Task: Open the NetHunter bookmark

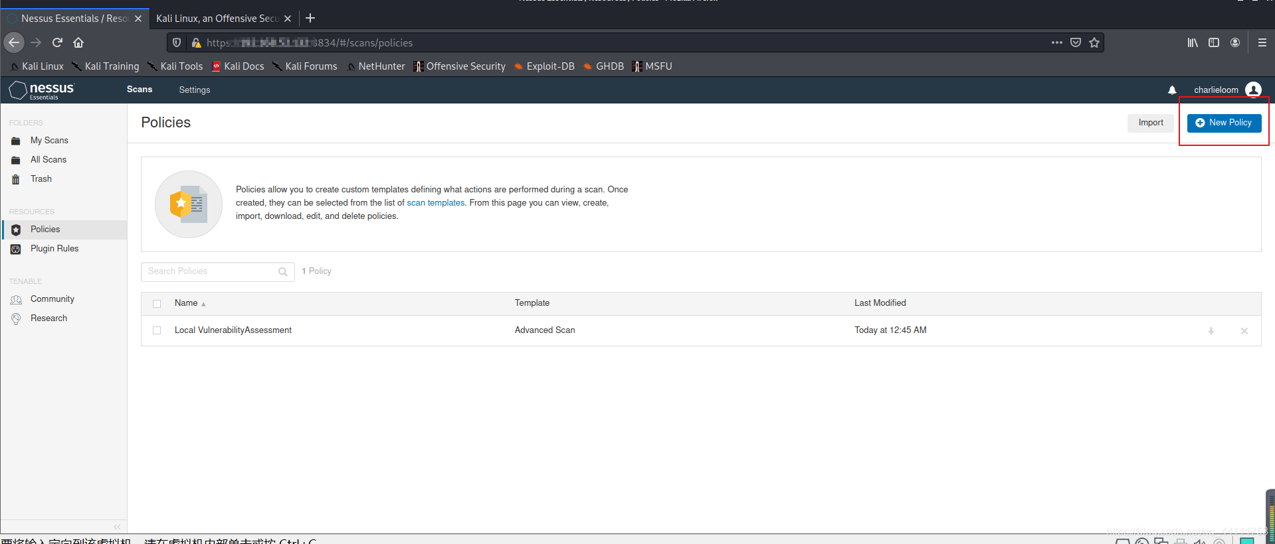Action: (x=376, y=66)
